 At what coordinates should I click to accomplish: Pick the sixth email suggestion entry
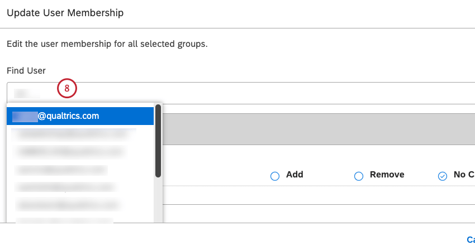pyautogui.click(x=65, y=204)
